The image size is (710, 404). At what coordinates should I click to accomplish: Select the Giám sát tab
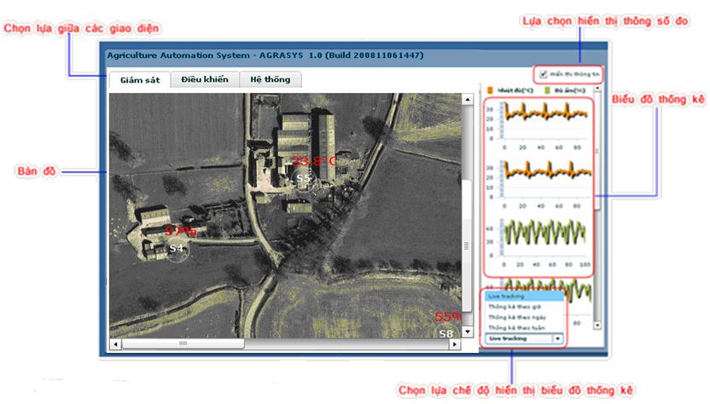140,80
